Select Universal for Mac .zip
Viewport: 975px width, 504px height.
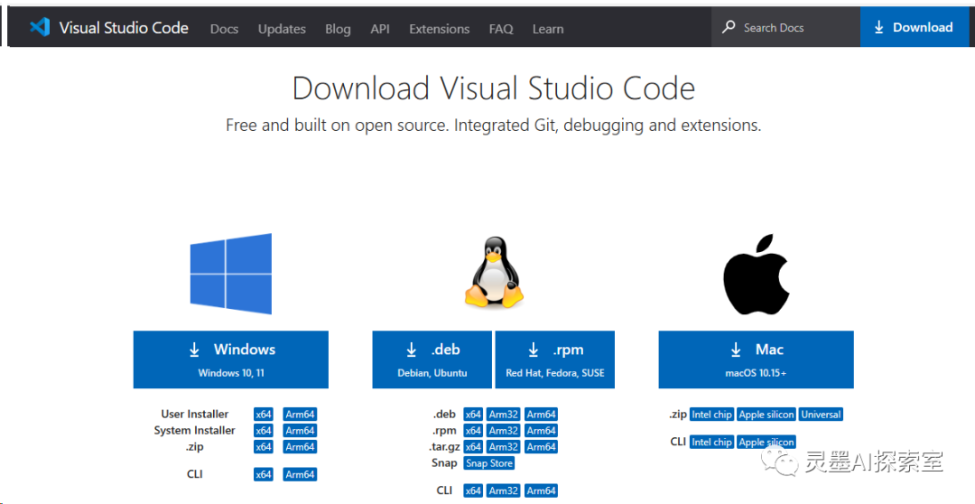pyautogui.click(x=821, y=415)
